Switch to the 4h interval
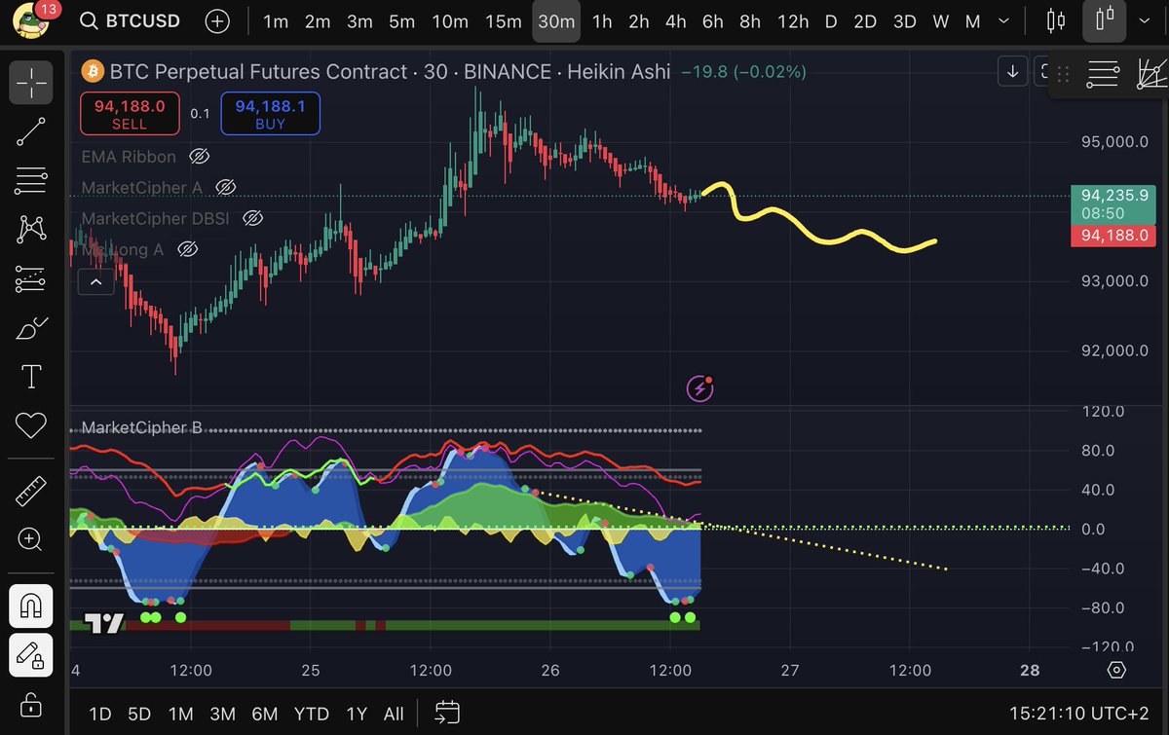The image size is (1169, 735). tap(675, 21)
